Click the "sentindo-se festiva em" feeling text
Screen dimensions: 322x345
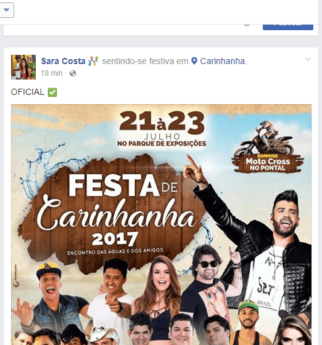coord(145,61)
